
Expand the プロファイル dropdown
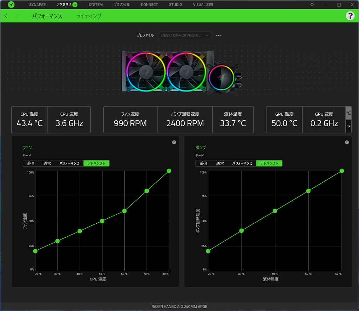(x=185, y=35)
